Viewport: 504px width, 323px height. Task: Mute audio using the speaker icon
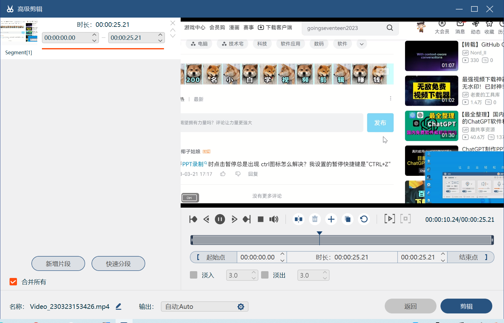pyautogui.click(x=273, y=219)
